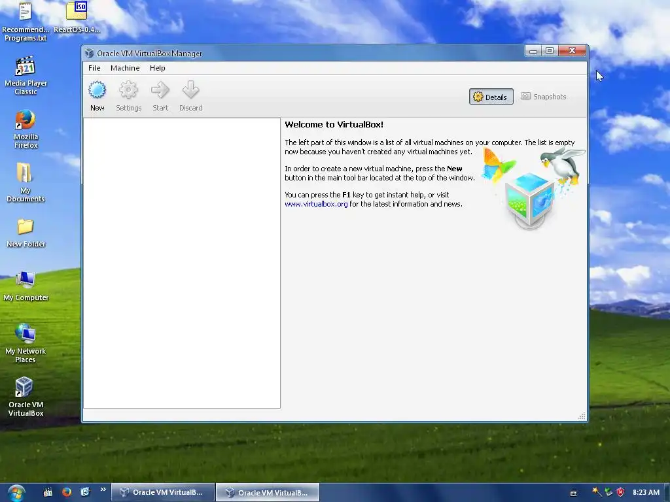Follow the www.virtualbox.org link
670x502 pixels.
click(x=316, y=204)
